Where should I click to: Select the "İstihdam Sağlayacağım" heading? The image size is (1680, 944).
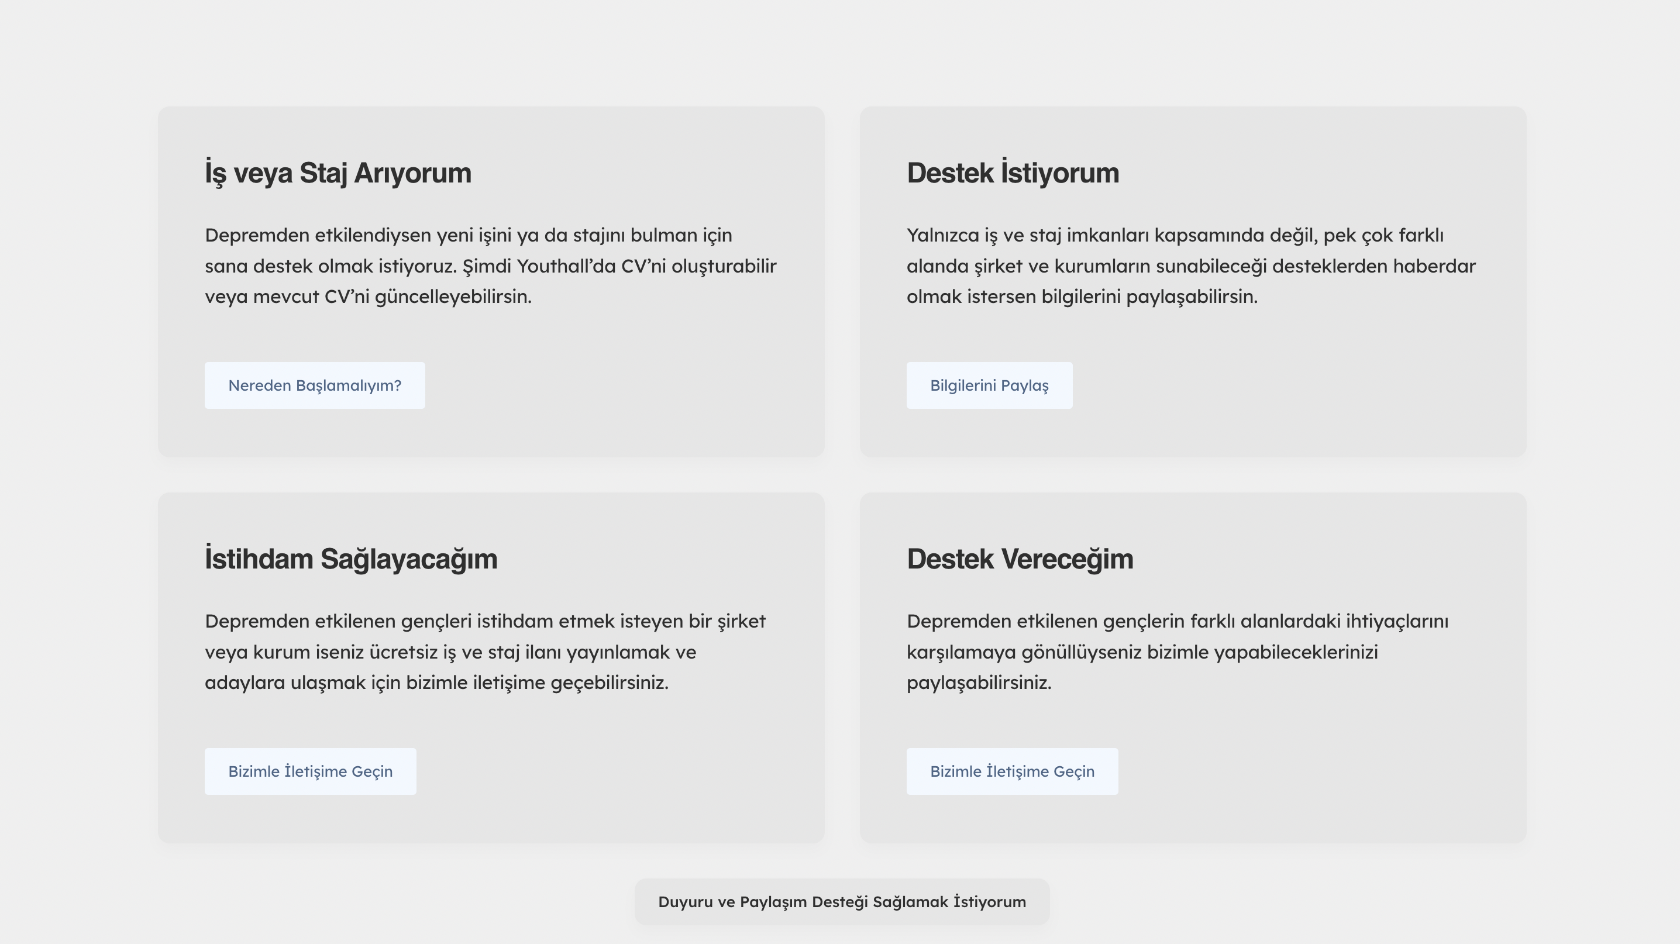point(351,559)
